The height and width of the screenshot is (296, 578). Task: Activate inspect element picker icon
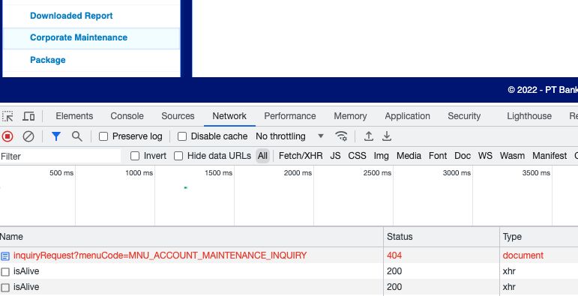coord(7,116)
